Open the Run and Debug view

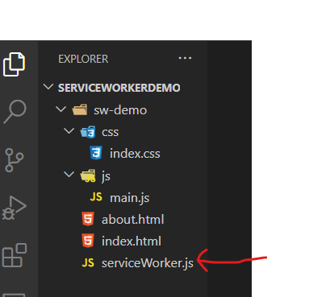coord(15,208)
